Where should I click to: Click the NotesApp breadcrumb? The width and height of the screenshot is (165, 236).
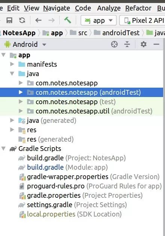pos(19,33)
